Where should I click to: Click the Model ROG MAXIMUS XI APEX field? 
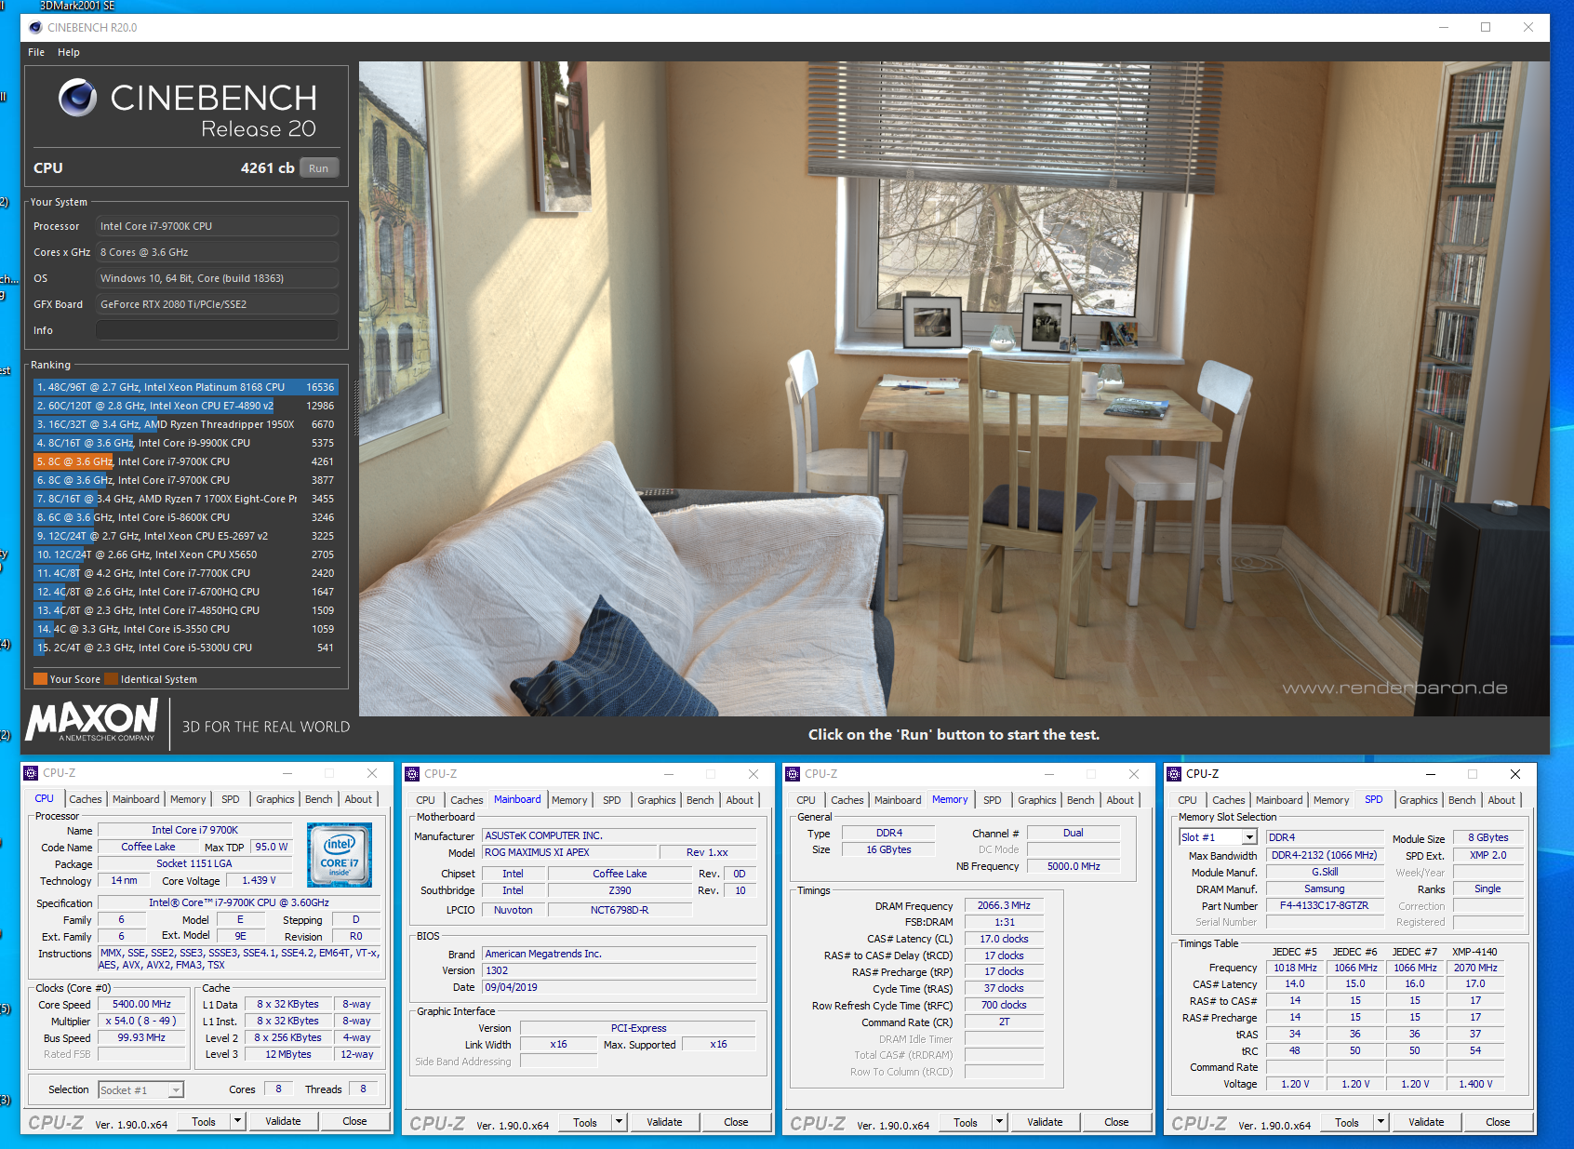pos(569,852)
